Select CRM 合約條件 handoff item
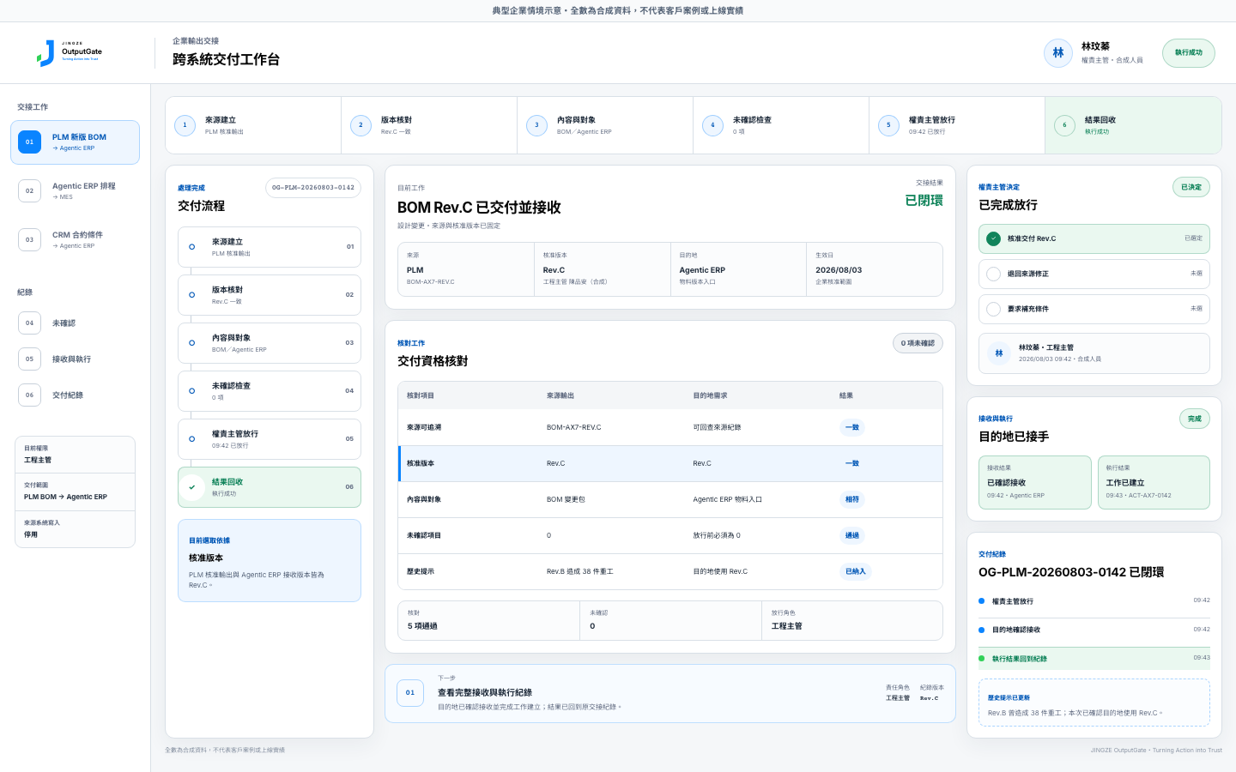The image size is (1236, 772). [75, 239]
